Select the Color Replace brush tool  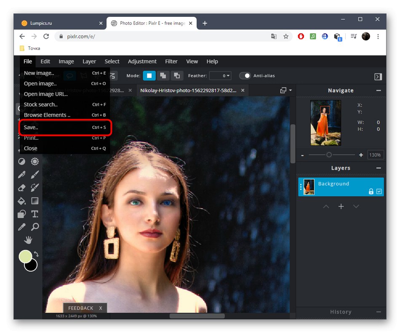35,188
